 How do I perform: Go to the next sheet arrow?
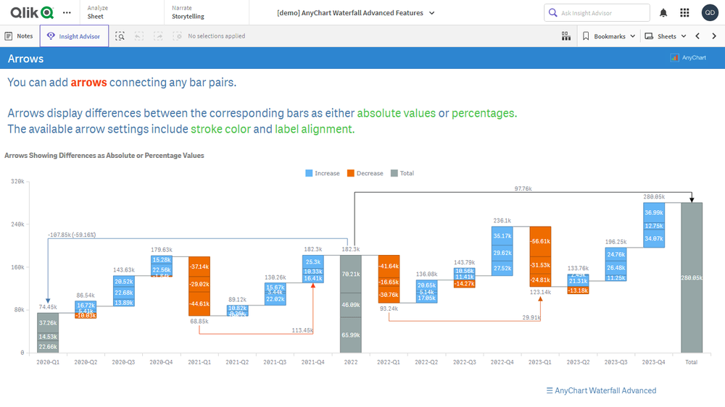[714, 36]
